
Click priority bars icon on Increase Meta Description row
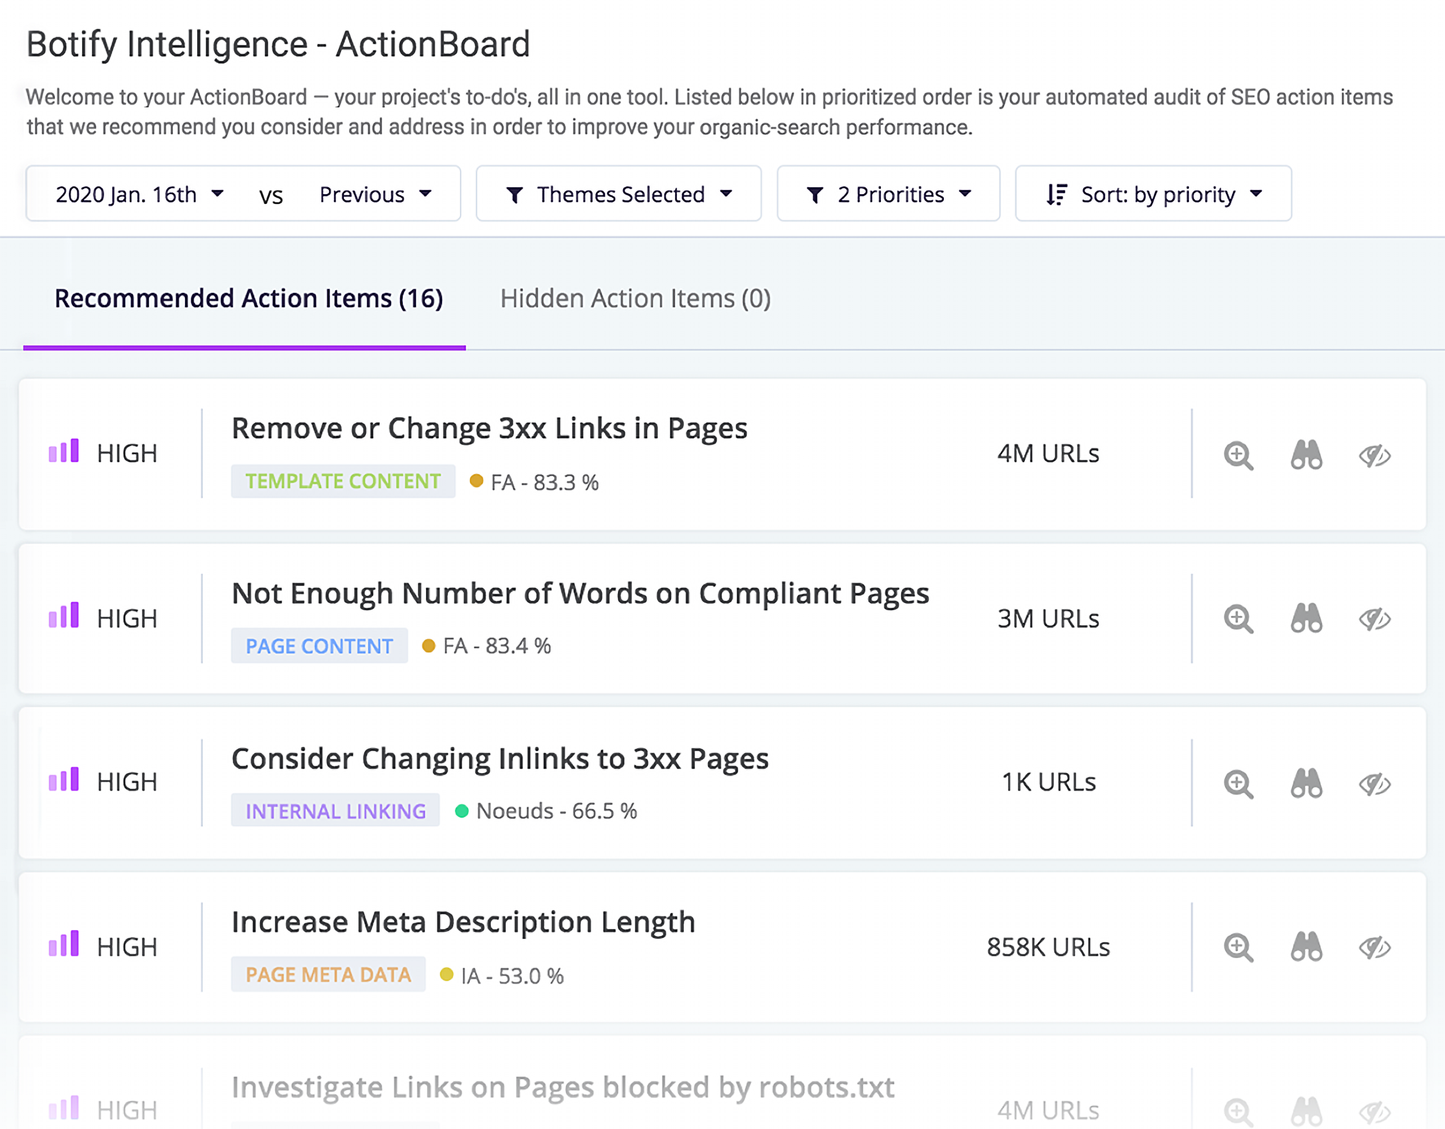[64, 943]
